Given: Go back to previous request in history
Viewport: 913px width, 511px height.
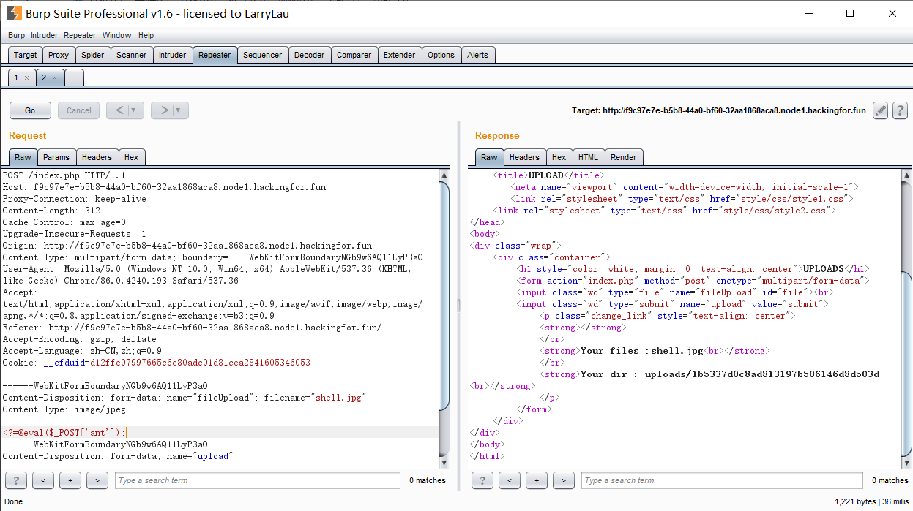Looking at the screenshot, I should (x=120, y=110).
